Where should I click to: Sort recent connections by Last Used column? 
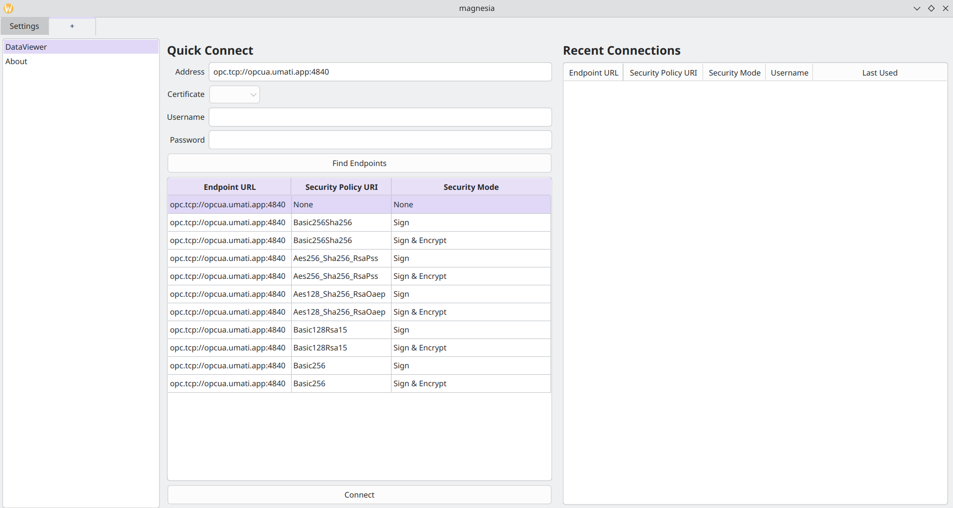pos(879,73)
